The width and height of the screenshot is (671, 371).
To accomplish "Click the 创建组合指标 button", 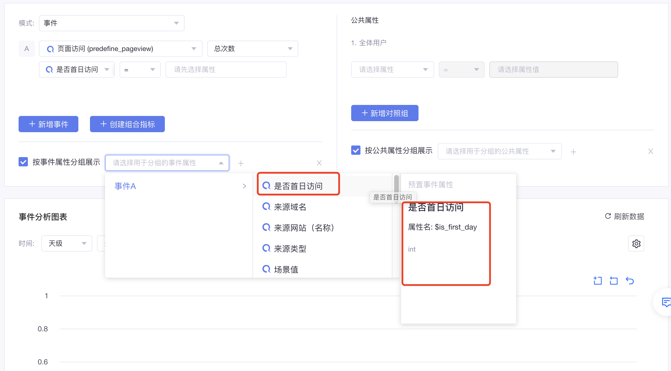I will click(127, 124).
